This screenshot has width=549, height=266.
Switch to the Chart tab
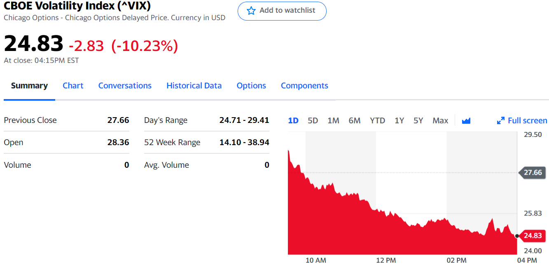(73, 86)
